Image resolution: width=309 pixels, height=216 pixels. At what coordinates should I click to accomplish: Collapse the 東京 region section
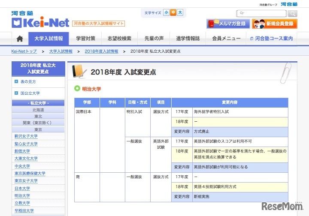38,129
